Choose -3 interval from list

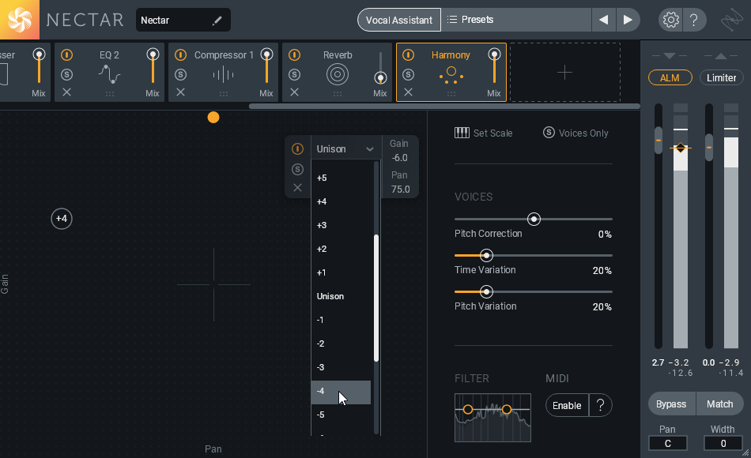point(341,367)
